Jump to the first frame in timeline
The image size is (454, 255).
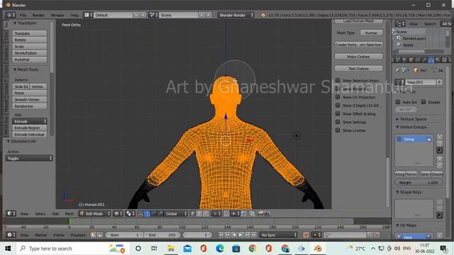click(221, 234)
